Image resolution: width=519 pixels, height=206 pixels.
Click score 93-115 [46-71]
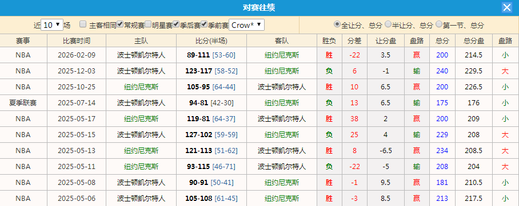(x=211, y=166)
